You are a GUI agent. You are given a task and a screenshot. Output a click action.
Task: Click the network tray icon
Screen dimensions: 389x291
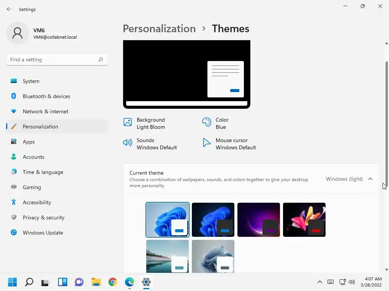(343, 282)
